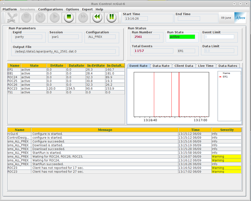Image resolution: width=251 pixels, height=201 pixels.
Task: Sort messages by Time column header
Action: coord(195,130)
